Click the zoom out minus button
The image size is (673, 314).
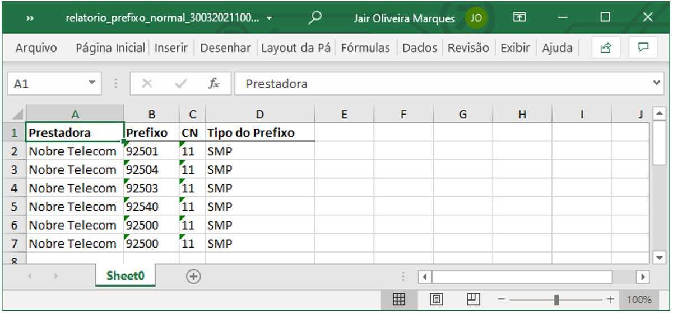click(x=501, y=300)
